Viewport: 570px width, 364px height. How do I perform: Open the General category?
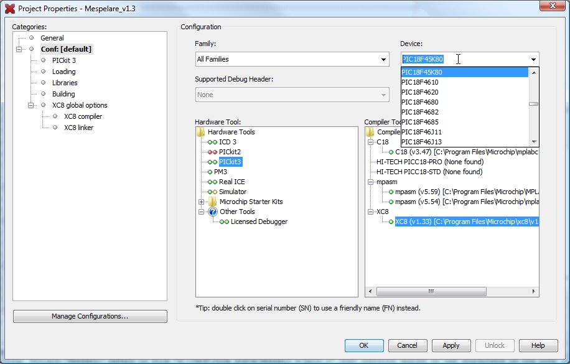[x=52, y=38]
